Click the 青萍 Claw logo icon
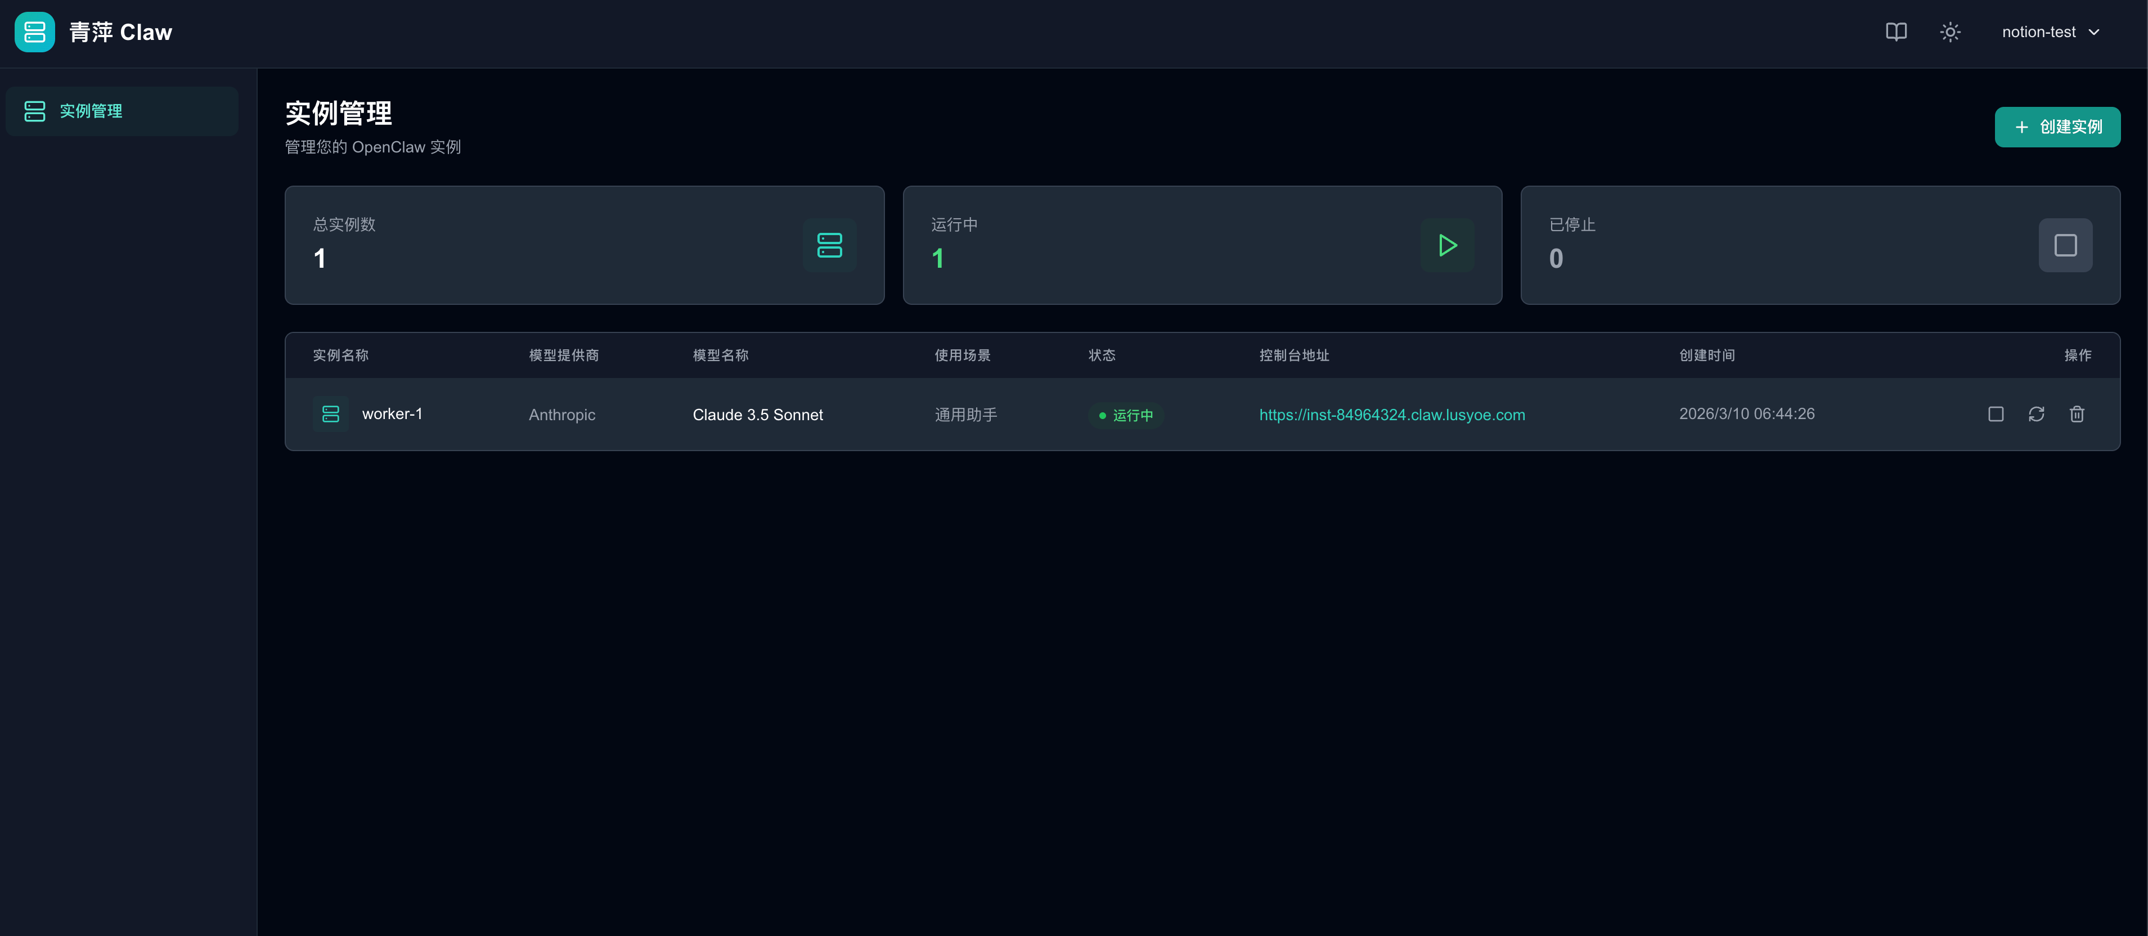This screenshot has height=936, width=2148. tap(34, 33)
